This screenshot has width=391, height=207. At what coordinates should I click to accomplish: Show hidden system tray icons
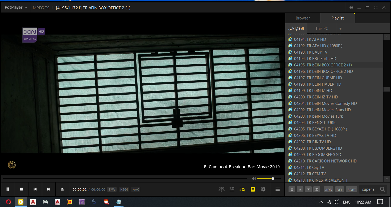(321, 202)
